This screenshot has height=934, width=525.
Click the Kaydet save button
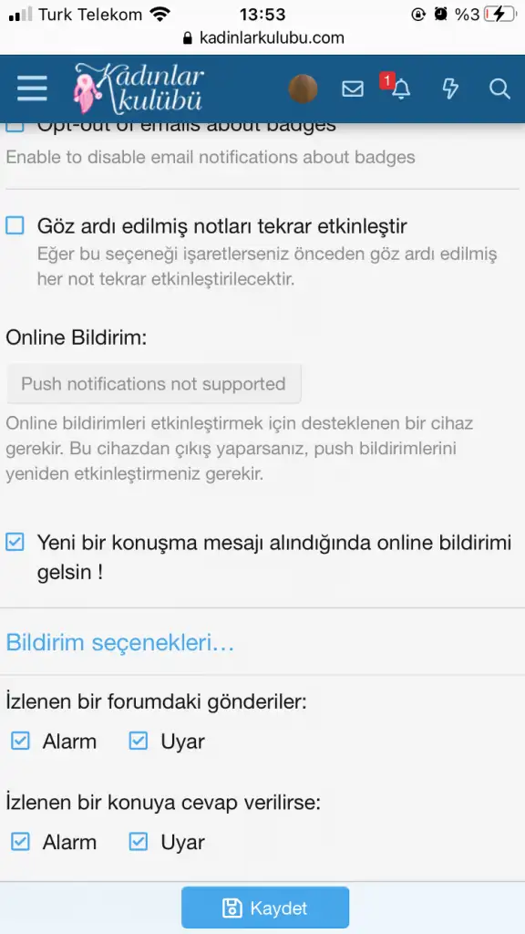pos(265,908)
